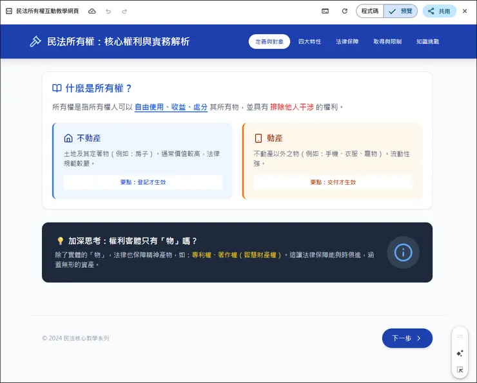
Task: Click the 要點：交付才生效 box
Action: pos(333,182)
